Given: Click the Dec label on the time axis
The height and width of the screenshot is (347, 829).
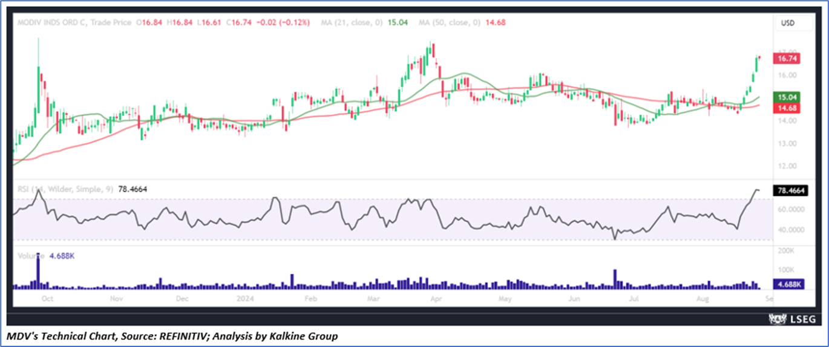Looking at the screenshot, I should pos(183,299).
